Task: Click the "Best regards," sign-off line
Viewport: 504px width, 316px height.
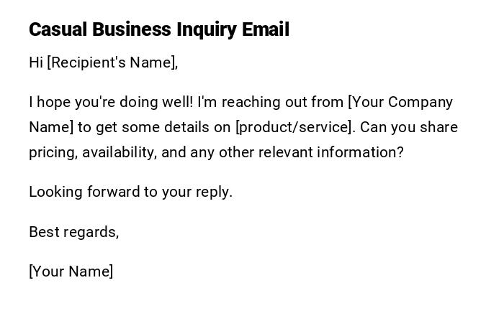Action: (x=73, y=232)
